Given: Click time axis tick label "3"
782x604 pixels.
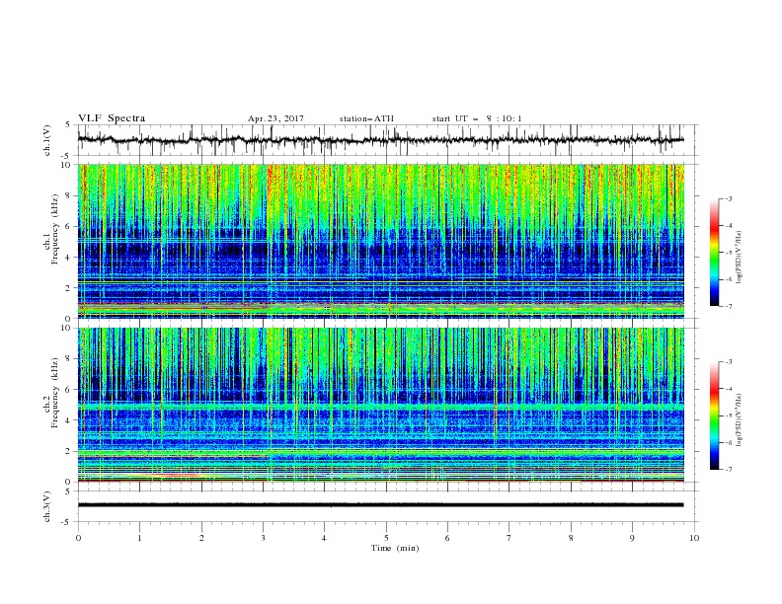Looking at the screenshot, I should [263, 538].
